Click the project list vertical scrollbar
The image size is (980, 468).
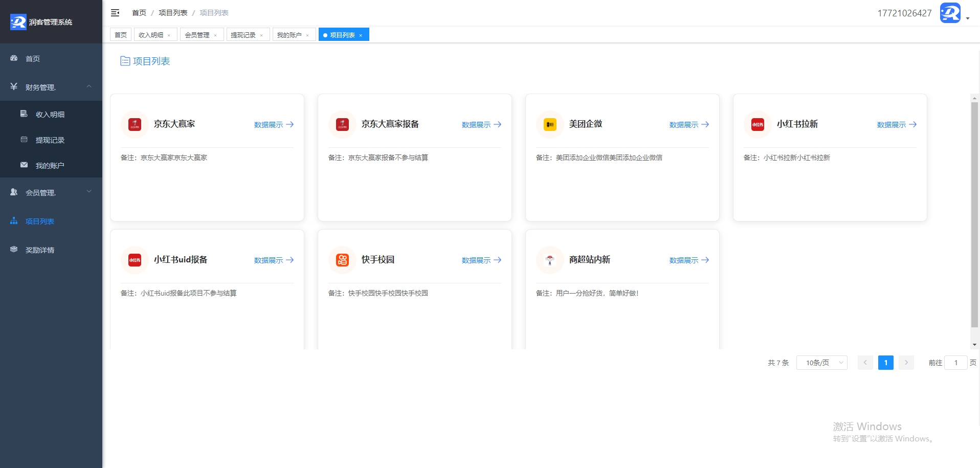pyautogui.click(x=974, y=215)
